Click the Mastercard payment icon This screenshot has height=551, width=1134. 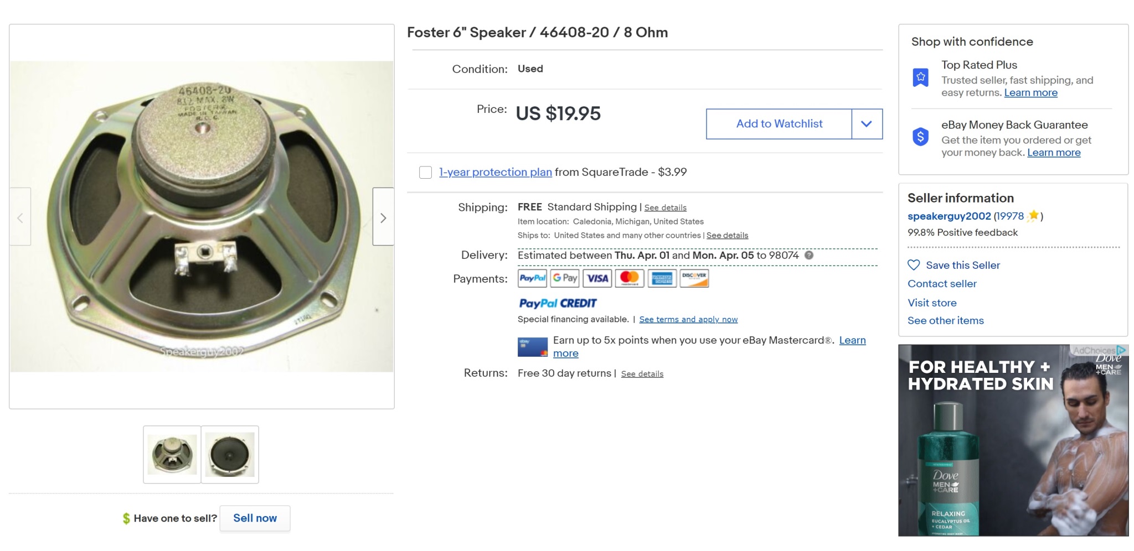[629, 278]
